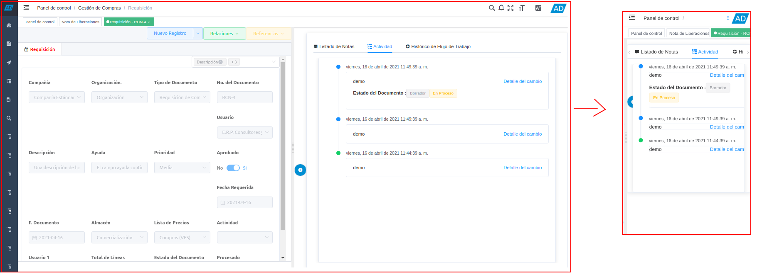Click the vertical ellipsis icon in mobile preview
Viewport: 757px width, 277px height.
pos(727,18)
